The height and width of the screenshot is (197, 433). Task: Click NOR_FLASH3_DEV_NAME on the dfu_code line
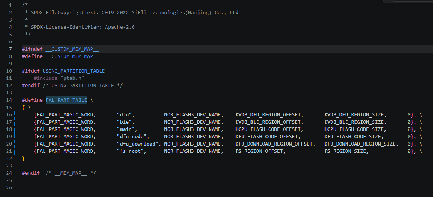(193, 137)
